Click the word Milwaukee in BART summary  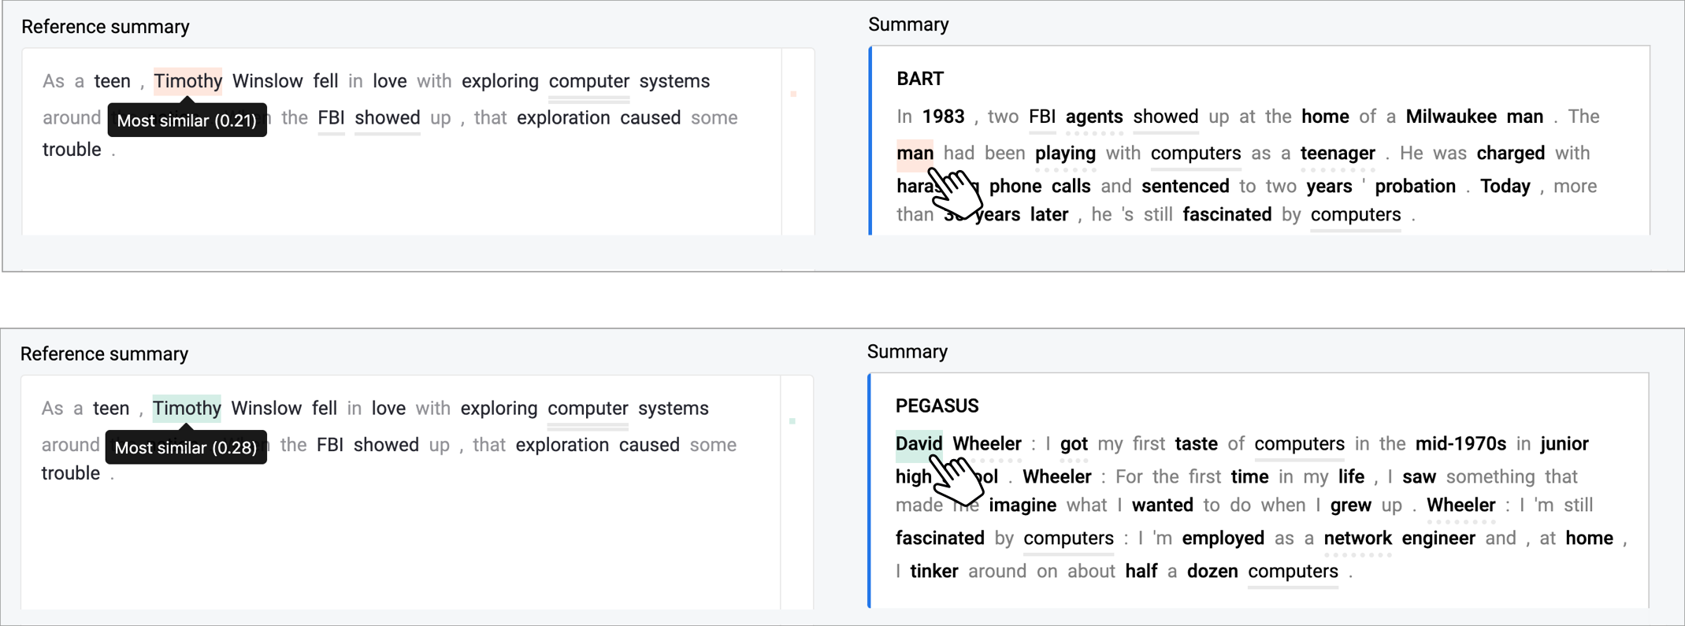1451,117
